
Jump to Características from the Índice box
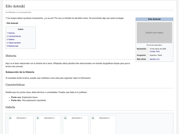coord(14,36)
